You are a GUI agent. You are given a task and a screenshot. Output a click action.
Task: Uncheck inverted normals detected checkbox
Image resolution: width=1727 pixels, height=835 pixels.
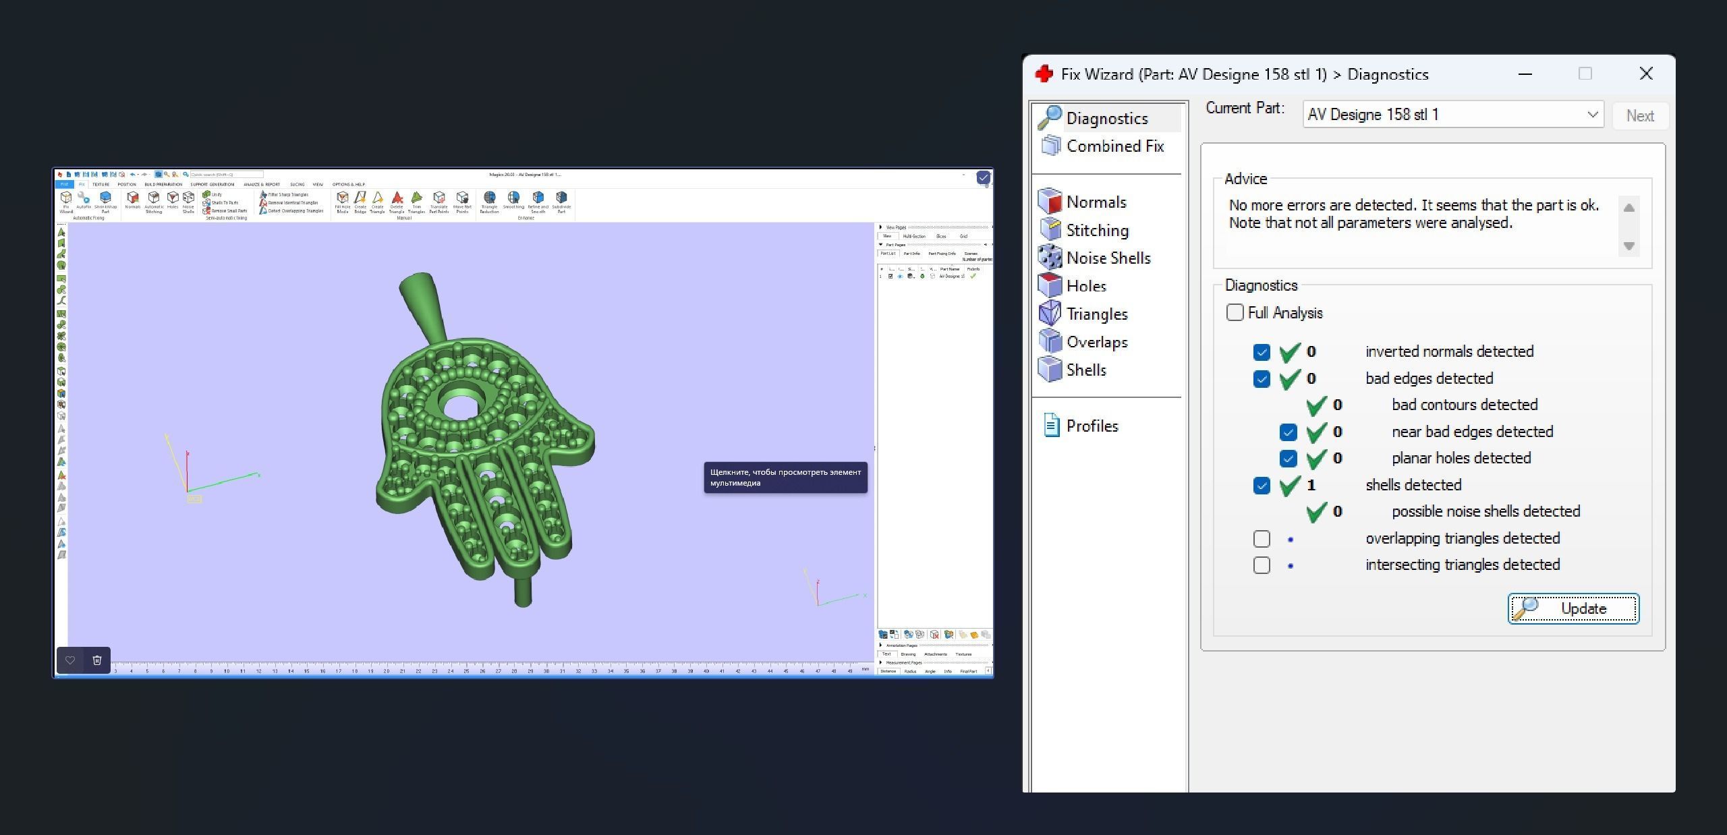(1261, 352)
